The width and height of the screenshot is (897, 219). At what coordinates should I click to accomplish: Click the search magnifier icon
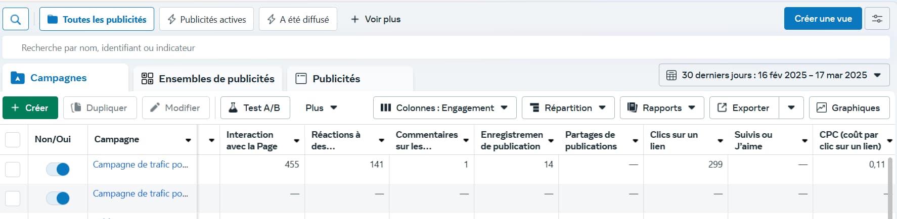pos(16,20)
